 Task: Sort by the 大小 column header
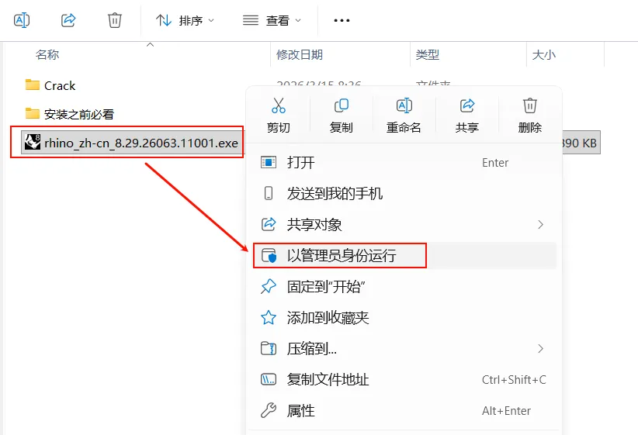(x=543, y=54)
